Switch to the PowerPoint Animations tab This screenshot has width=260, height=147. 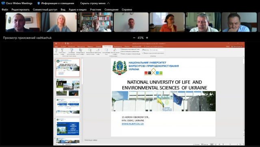click(x=98, y=47)
